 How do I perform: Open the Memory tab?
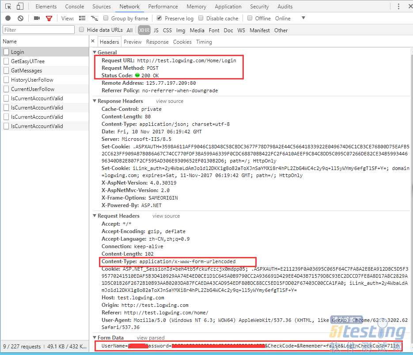tap(197, 7)
